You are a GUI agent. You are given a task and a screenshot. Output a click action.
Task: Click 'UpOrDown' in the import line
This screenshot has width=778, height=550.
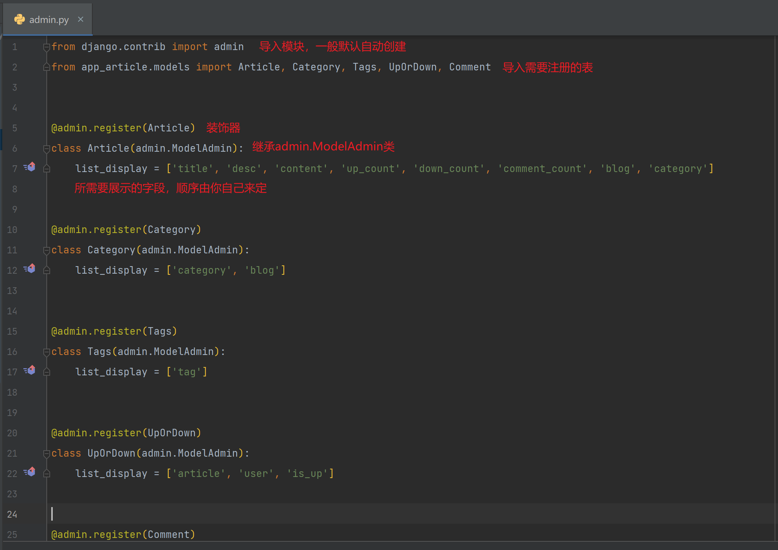click(413, 67)
